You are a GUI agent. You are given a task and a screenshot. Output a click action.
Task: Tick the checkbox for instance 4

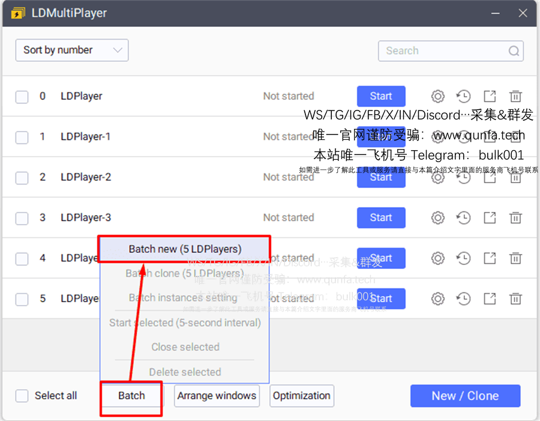(x=22, y=259)
